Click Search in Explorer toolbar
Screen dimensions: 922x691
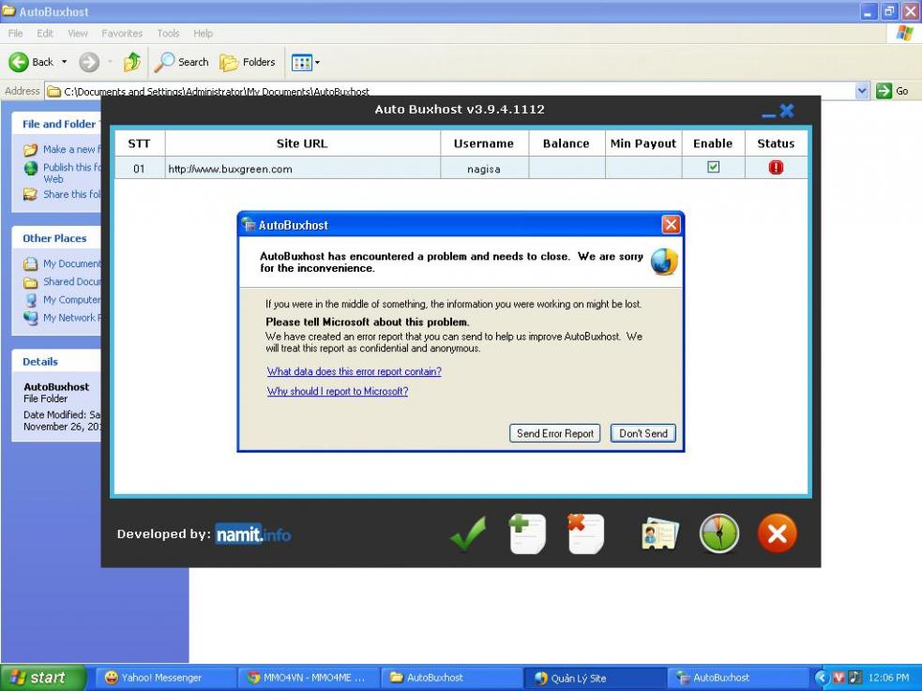182,62
